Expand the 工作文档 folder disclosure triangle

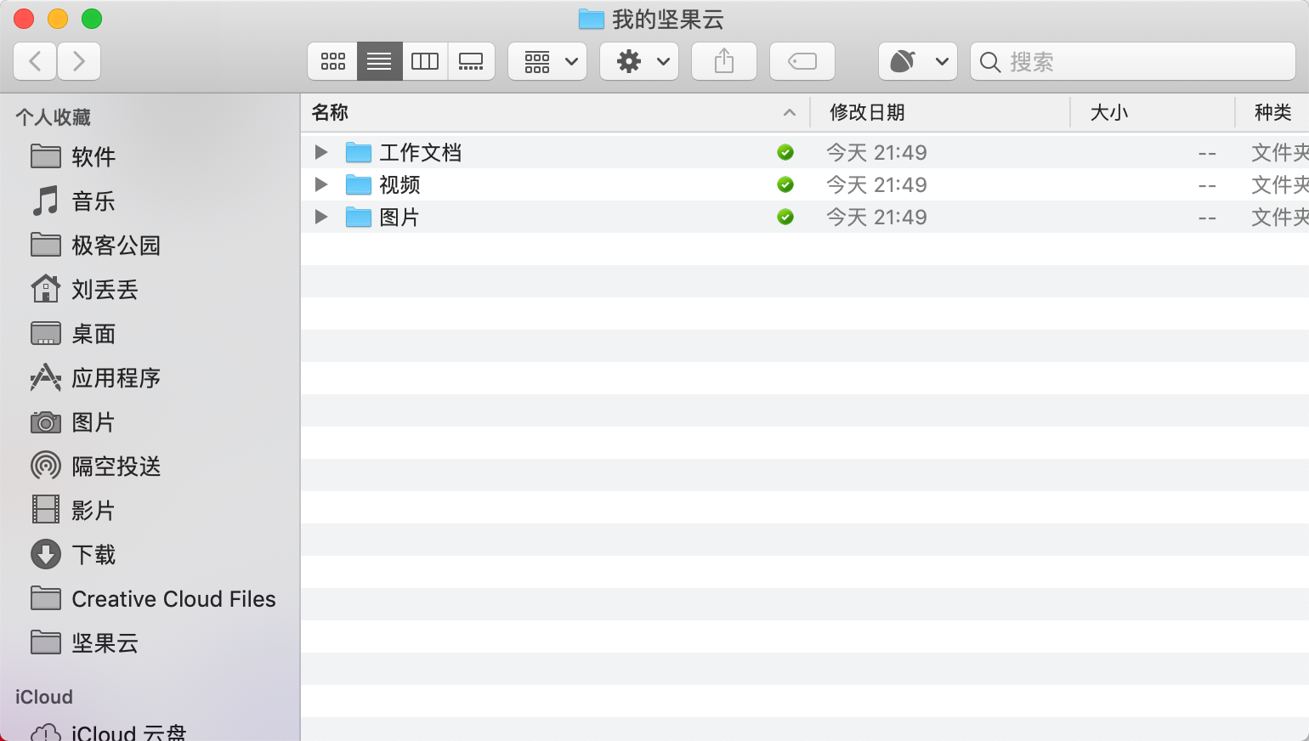click(321, 152)
